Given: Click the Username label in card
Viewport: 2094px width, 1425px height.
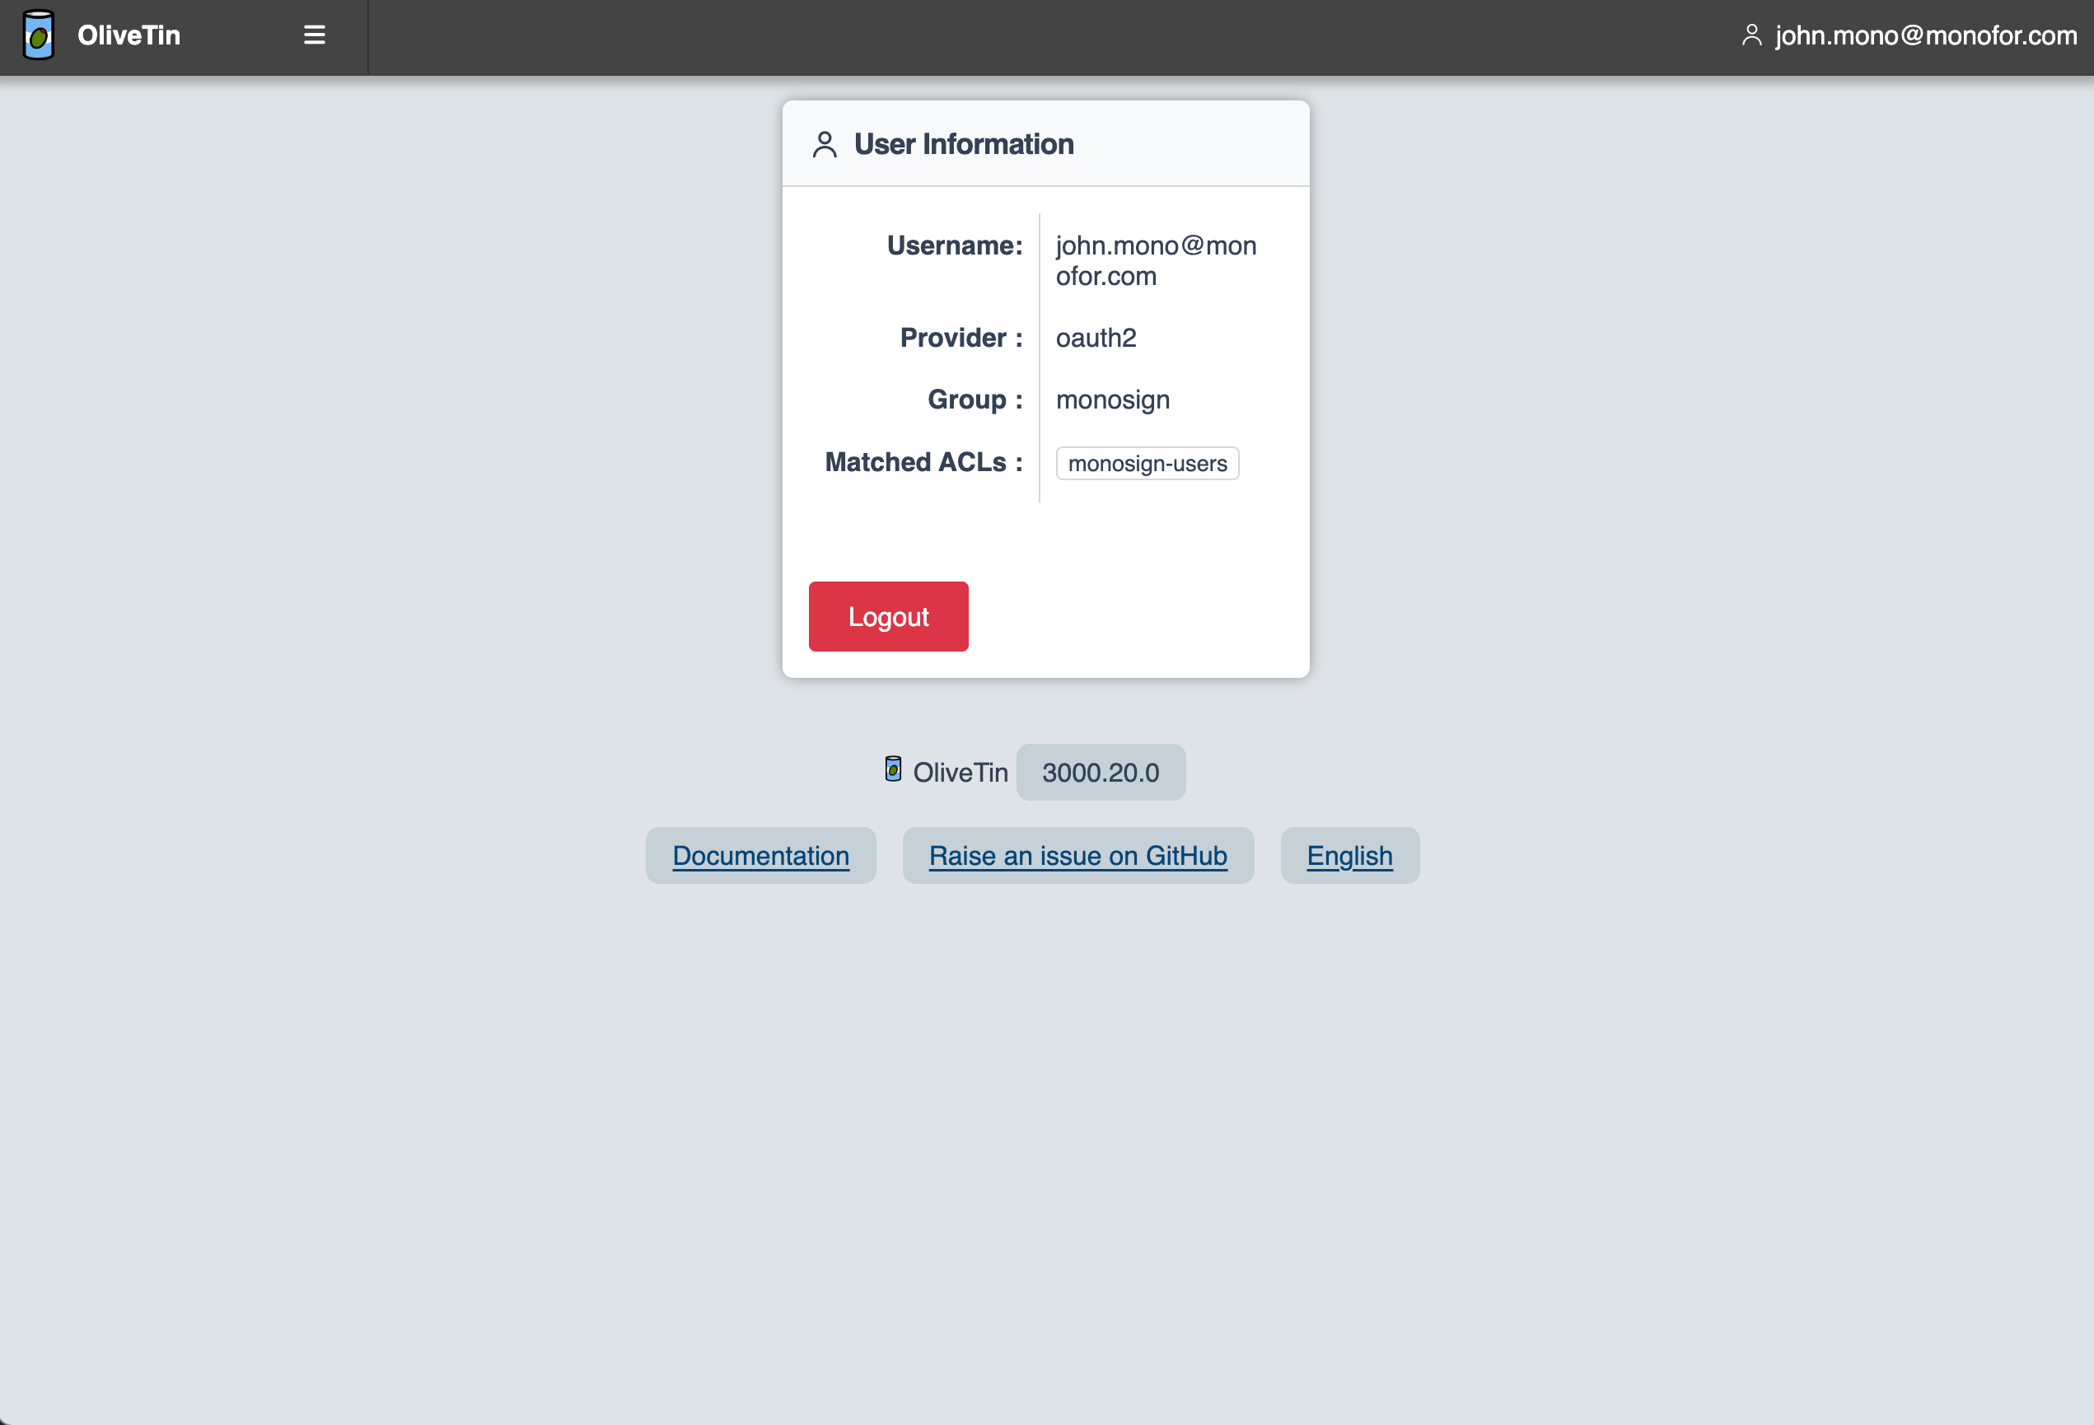Looking at the screenshot, I should (955, 245).
